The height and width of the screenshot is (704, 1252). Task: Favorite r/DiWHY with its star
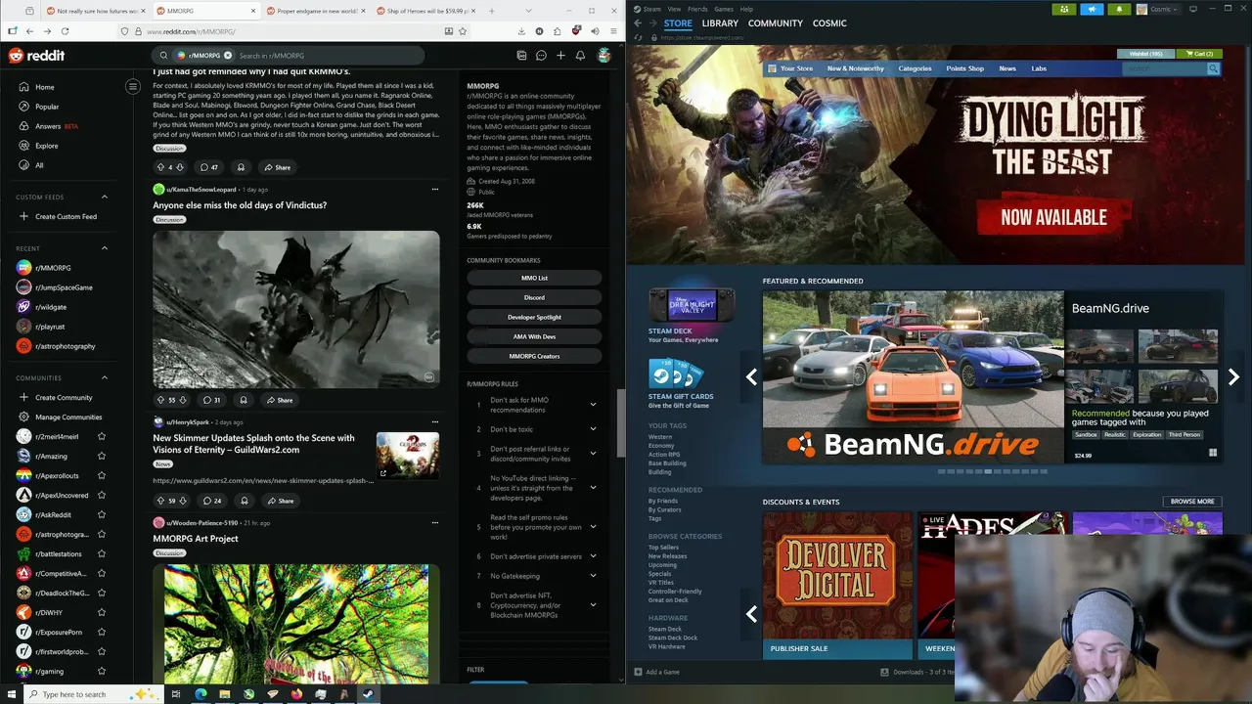click(101, 612)
